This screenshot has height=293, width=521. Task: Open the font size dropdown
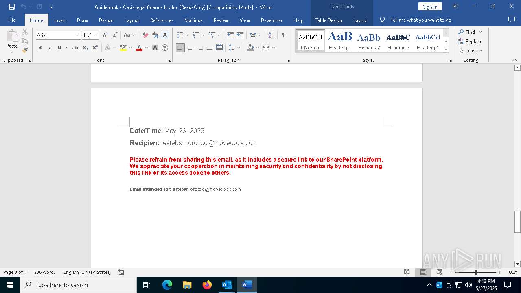[96, 35]
